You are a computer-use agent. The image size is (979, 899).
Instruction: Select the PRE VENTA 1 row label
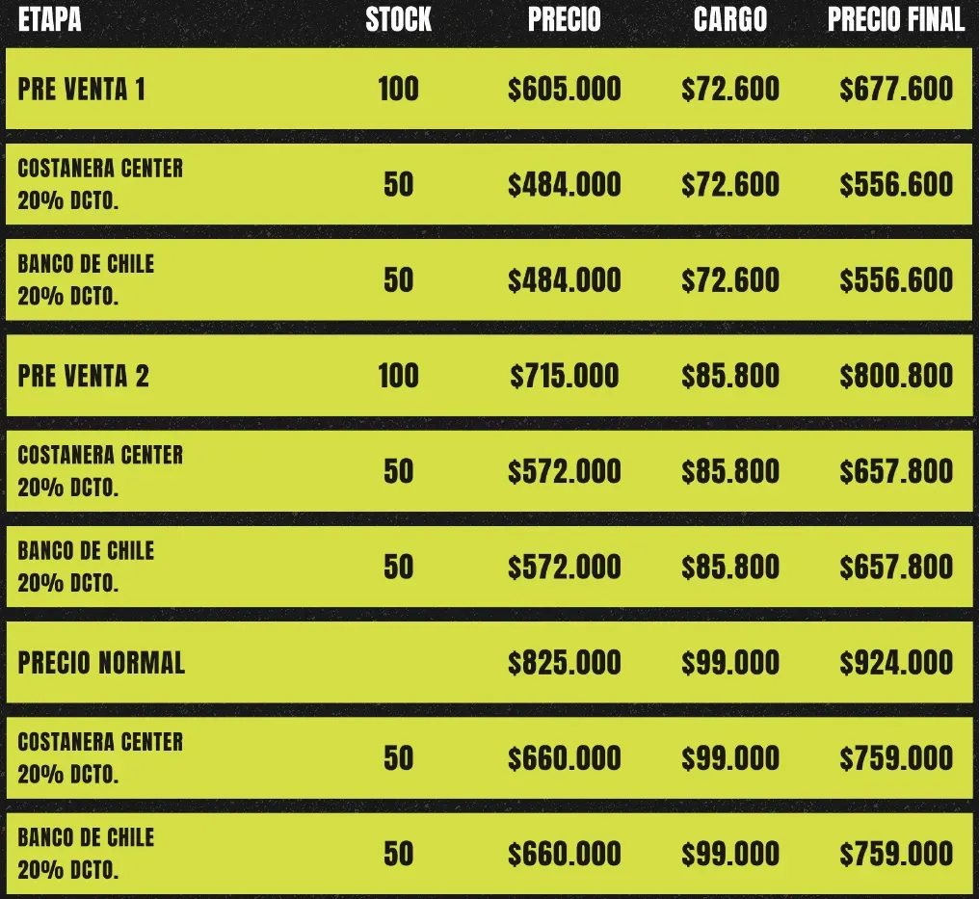point(82,90)
